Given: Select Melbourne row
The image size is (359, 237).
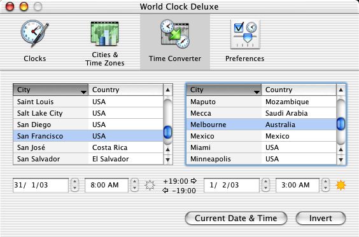Looking at the screenshot, I should coord(261,125).
